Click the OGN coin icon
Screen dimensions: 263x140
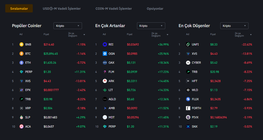[105, 54]
